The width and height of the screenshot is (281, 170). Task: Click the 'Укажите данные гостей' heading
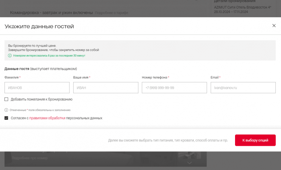(x=39, y=26)
